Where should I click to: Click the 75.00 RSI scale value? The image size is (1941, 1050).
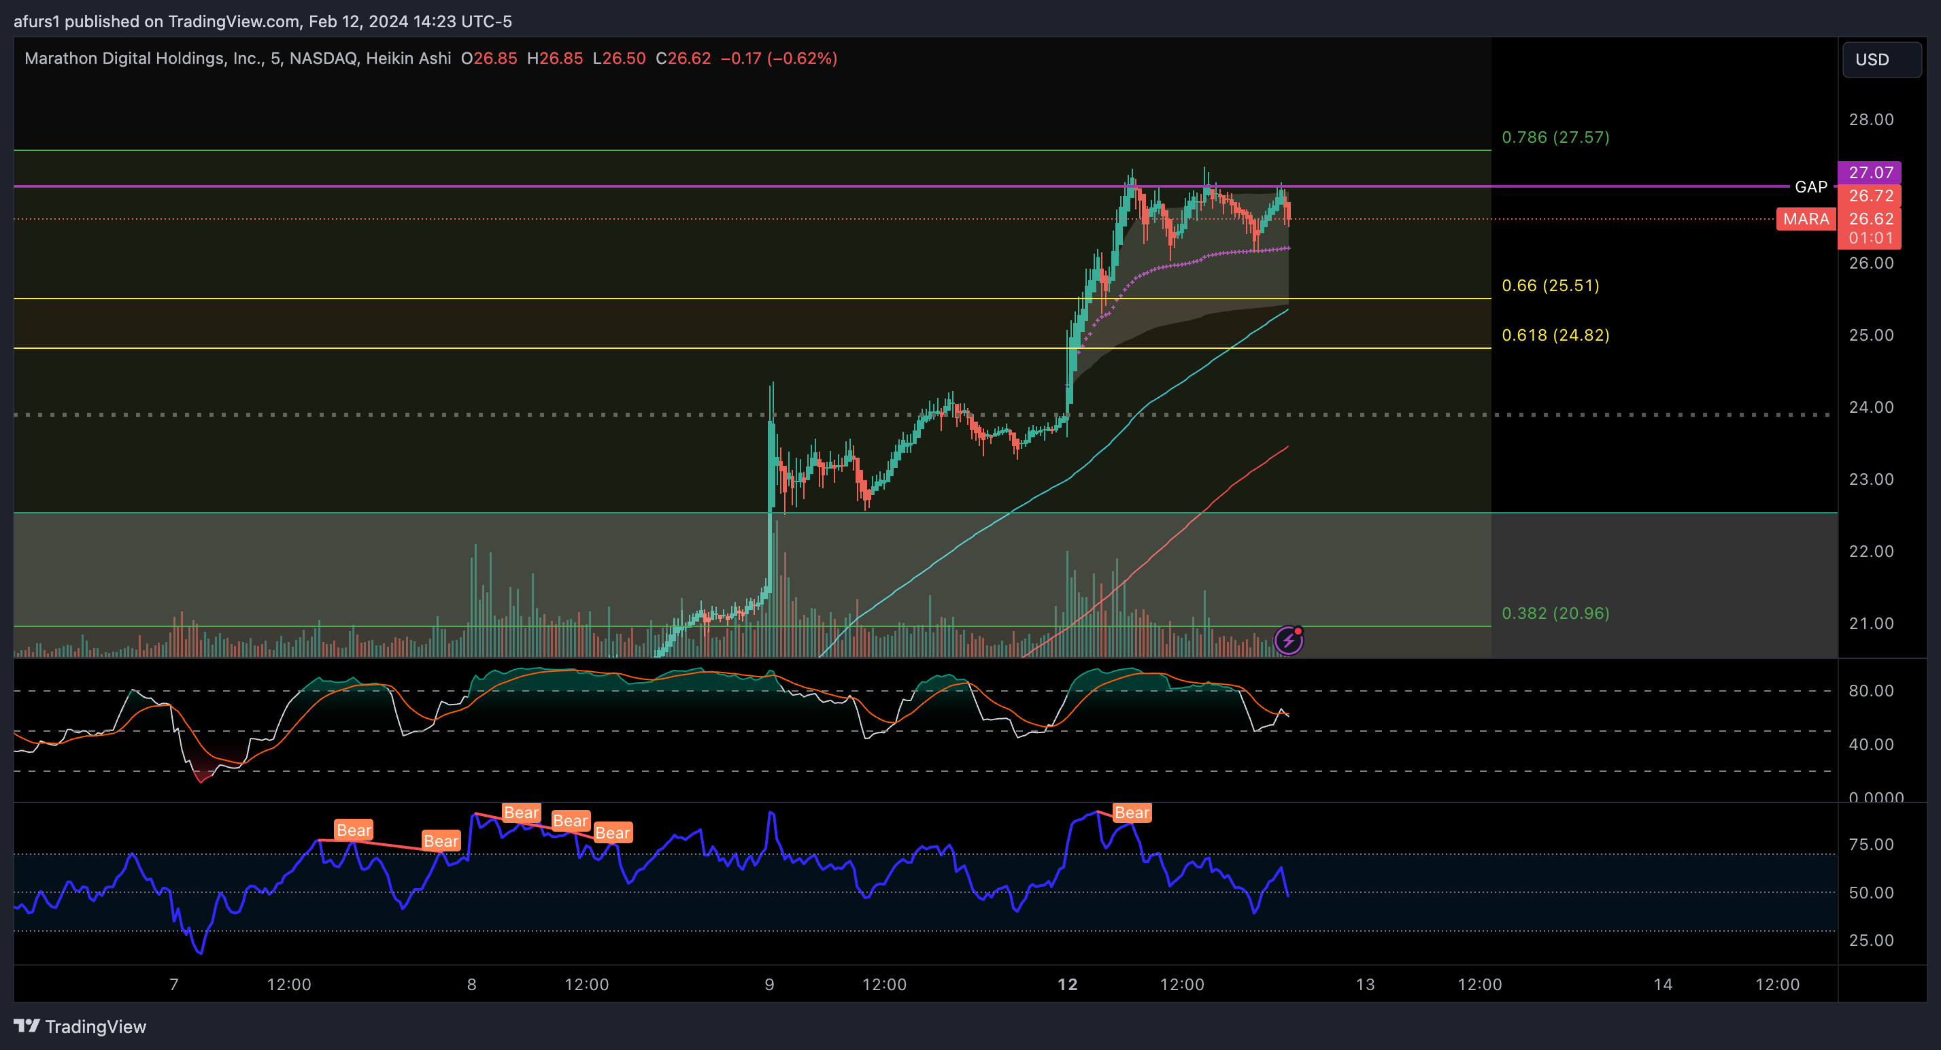click(x=1871, y=845)
